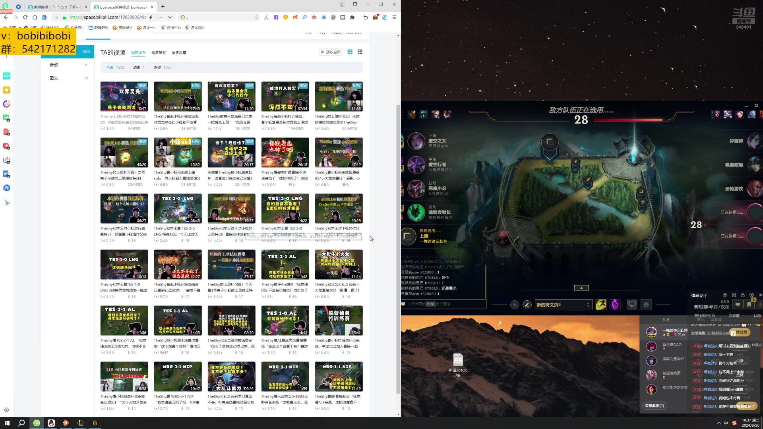Open the rune page dropdown 新的符文页2

click(563, 305)
